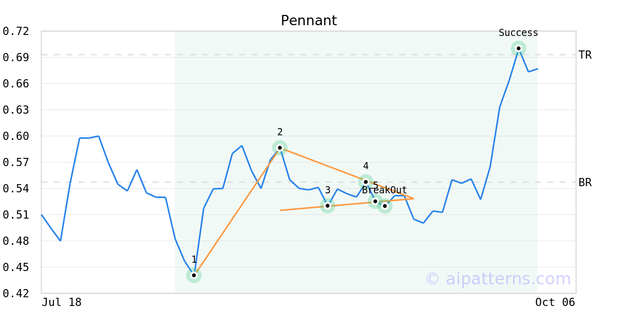Click the Pennant chart title

coord(308,21)
